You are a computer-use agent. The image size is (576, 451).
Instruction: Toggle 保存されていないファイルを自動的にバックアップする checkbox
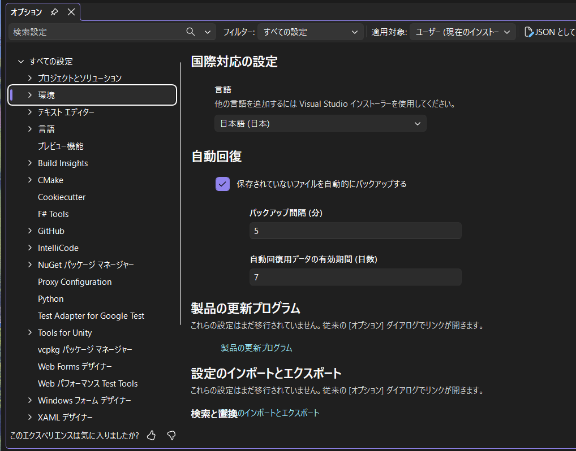pyautogui.click(x=222, y=184)
